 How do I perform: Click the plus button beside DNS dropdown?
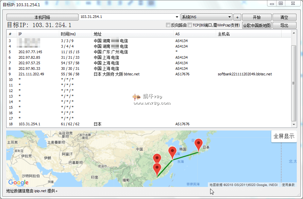click(237, 17)
